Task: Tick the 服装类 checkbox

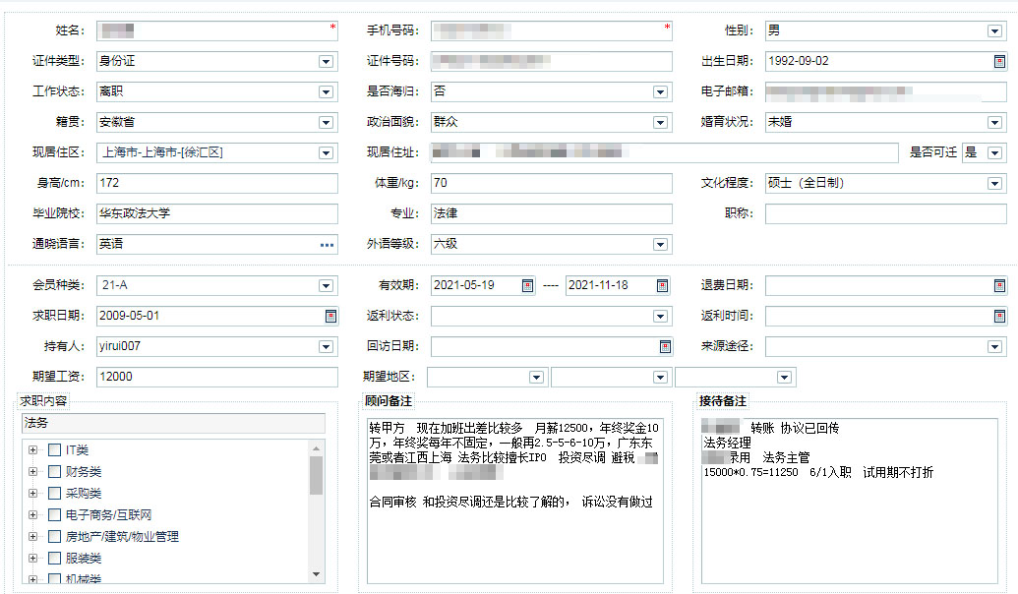Action: [54, 559]
